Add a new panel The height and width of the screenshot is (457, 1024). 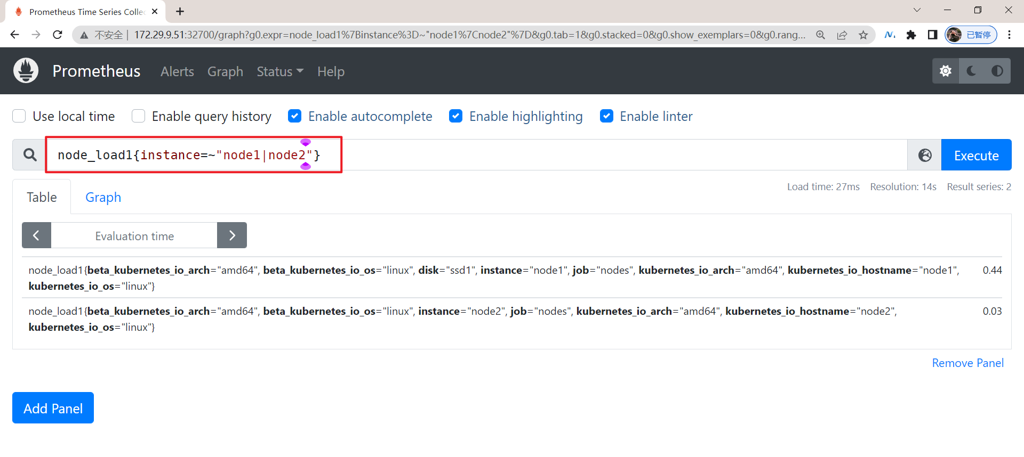coord(53,408)
